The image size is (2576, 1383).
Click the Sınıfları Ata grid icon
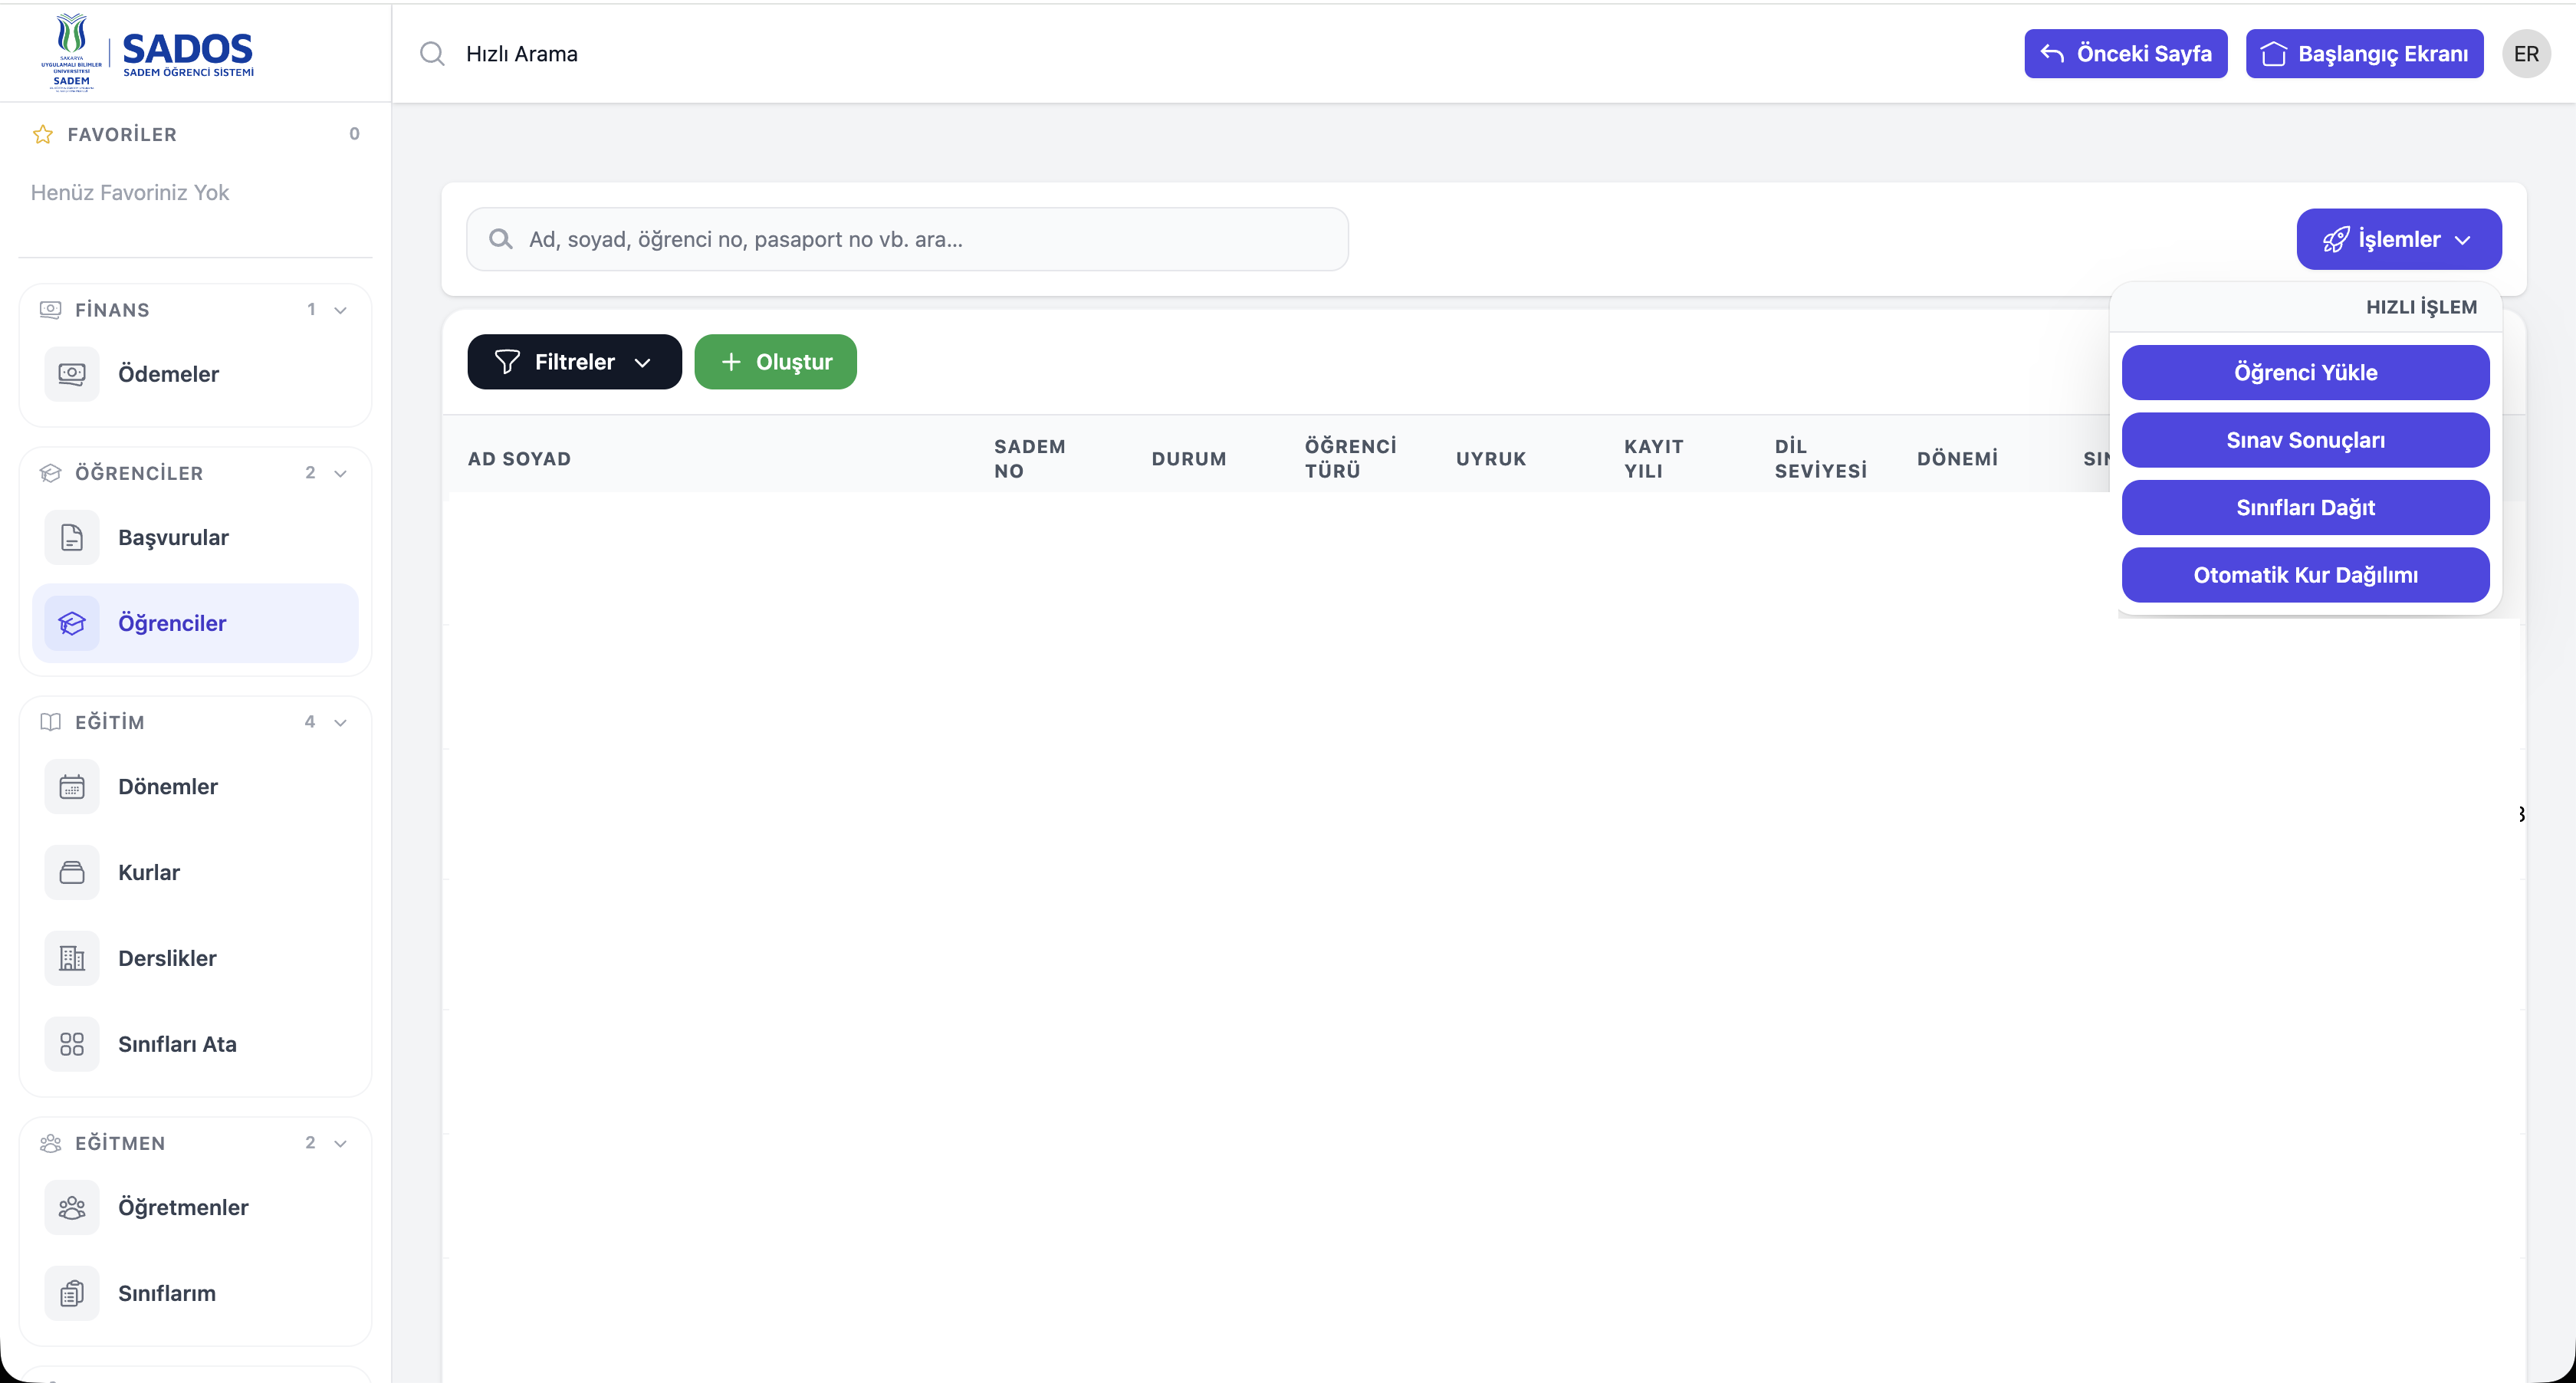[x=72, y=1044]
